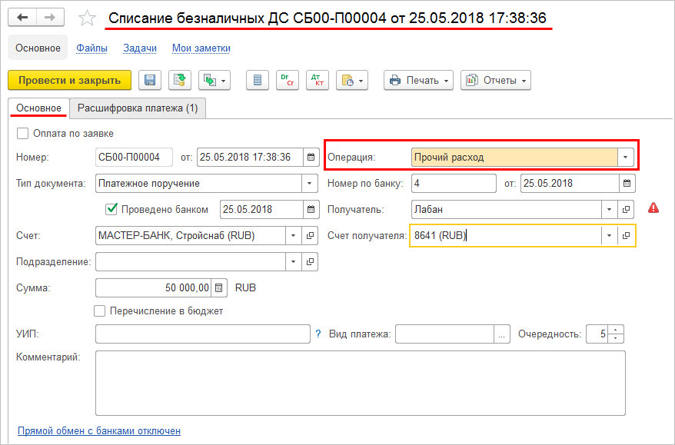The width and height of the screenshot is (675, 445).
Task: Open the Счет field record icon
Action: 310,236
